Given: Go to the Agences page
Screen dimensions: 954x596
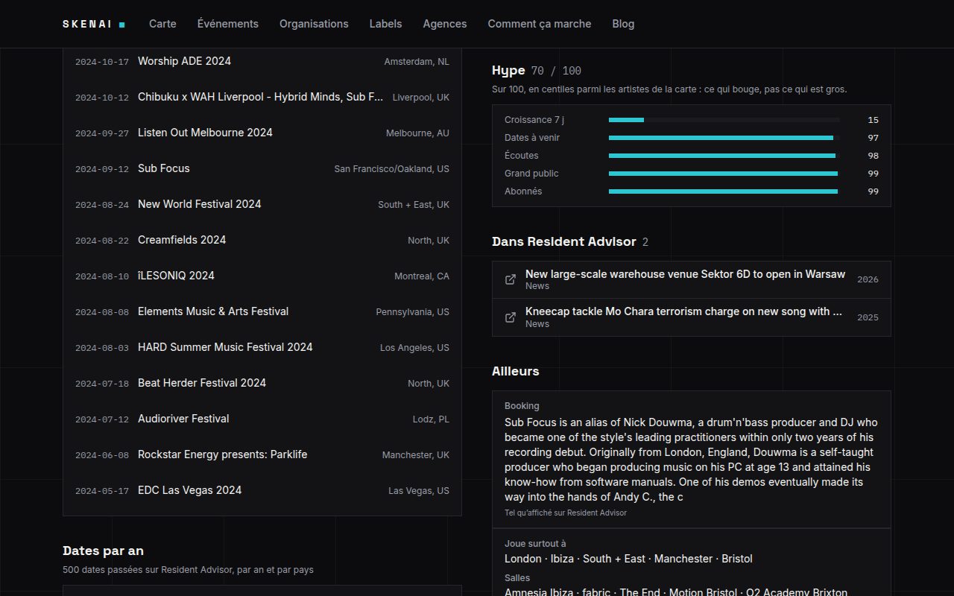Looking at the screenshot, I should coord(445,24).
